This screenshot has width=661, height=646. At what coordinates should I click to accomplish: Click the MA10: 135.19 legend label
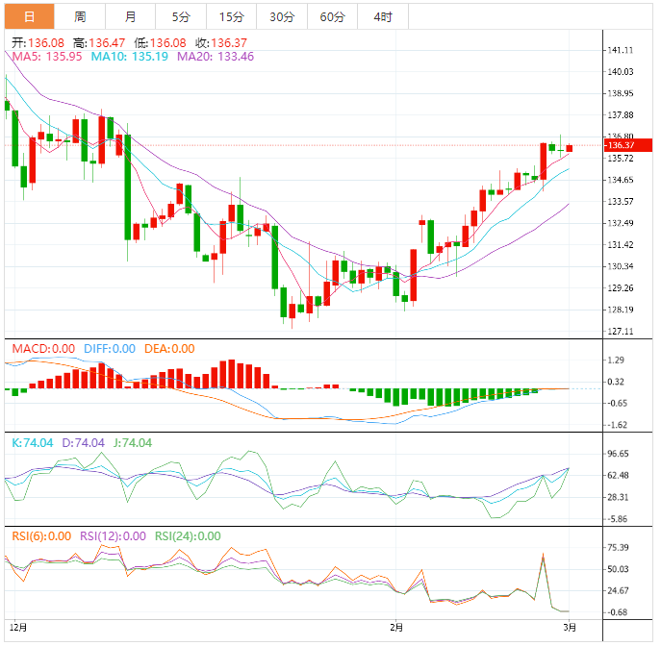[x=130, y=57]
